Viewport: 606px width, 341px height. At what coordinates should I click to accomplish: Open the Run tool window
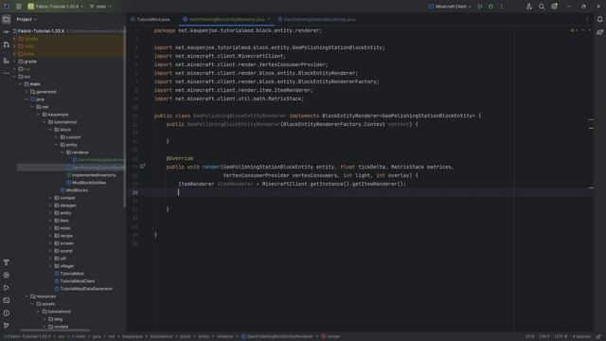point(7,288)
